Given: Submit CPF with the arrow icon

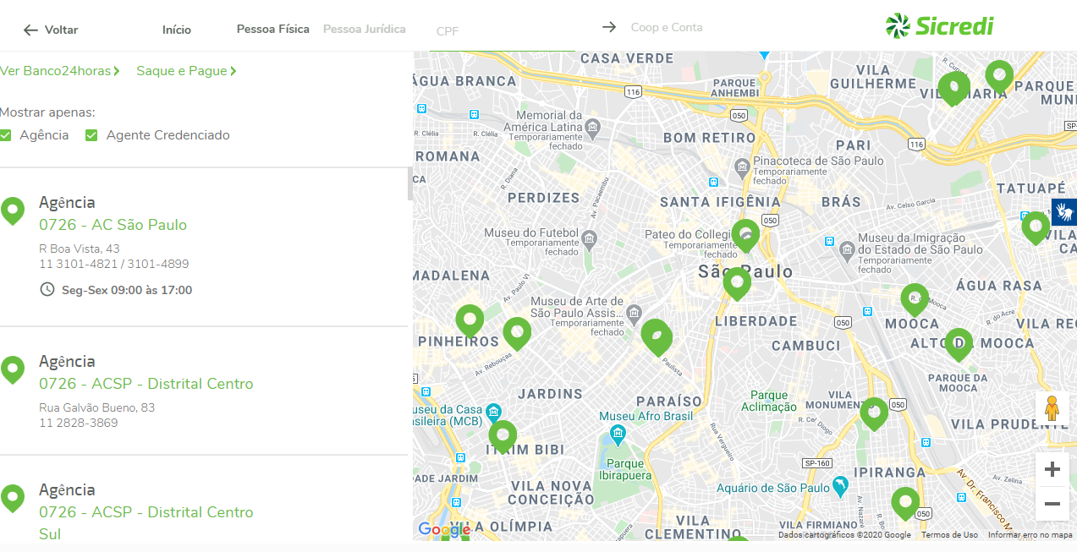Looking at the screenshot, I should click(609, 27).
